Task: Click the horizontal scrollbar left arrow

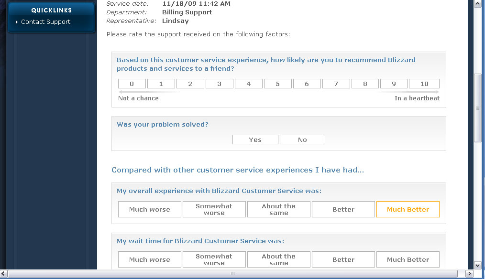Action: [3, 274]
